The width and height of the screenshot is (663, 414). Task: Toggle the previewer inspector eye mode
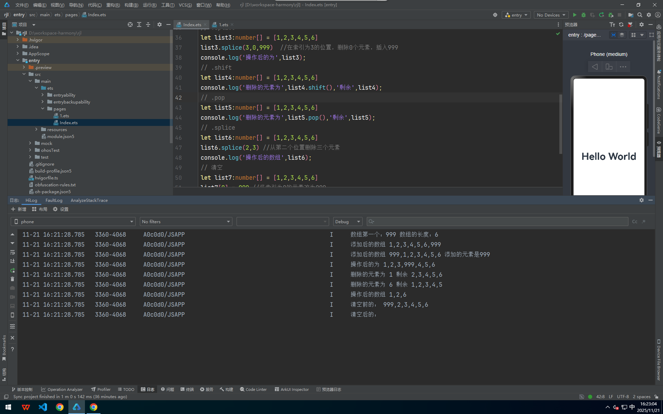613,35
